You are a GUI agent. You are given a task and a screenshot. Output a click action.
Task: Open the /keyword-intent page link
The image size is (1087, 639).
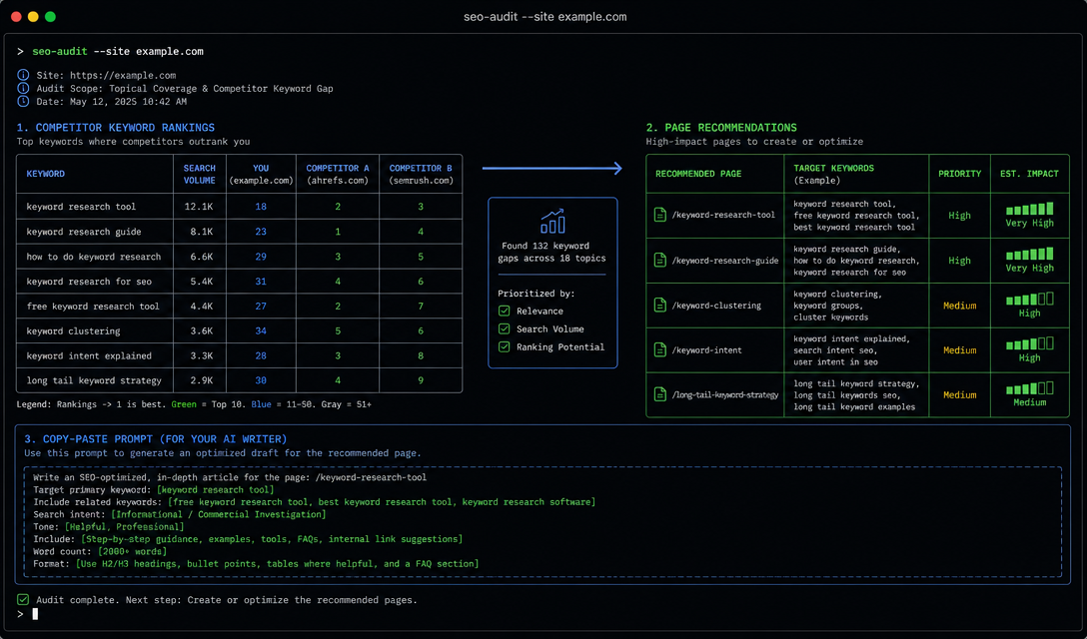pyautogui.click(x=706, y=350)
